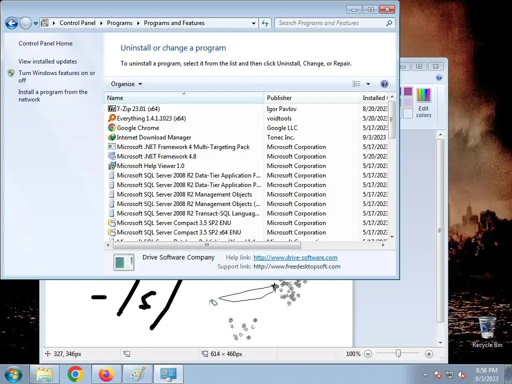Open the Organize dropdown menu
Viewport: 512px width, 384px height.
point(126,84)
